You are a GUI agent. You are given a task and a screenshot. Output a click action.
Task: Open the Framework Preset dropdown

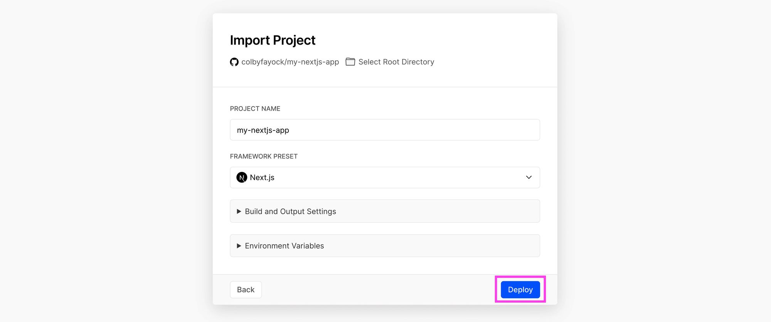[385, 177]
